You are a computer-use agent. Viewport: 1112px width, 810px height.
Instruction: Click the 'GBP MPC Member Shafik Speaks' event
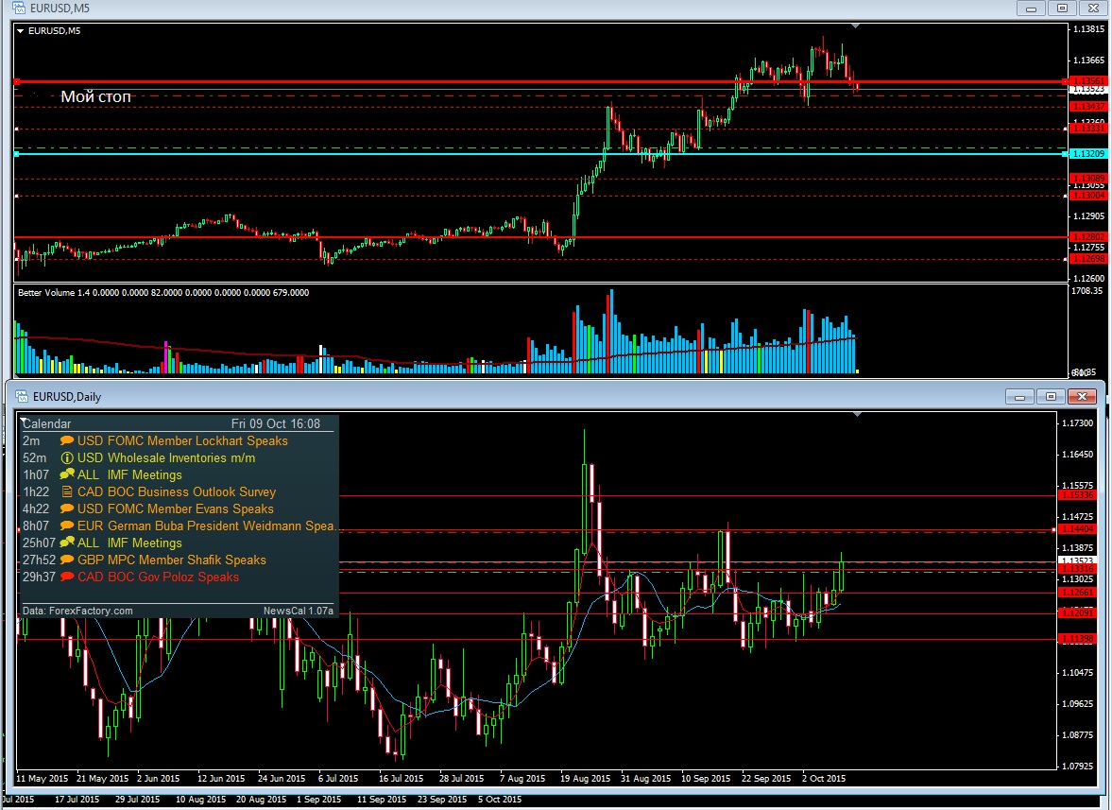172,560
